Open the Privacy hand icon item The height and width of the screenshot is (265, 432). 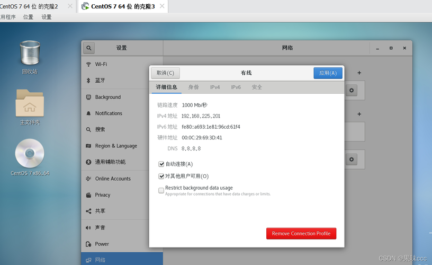click(x=102, y=195)
